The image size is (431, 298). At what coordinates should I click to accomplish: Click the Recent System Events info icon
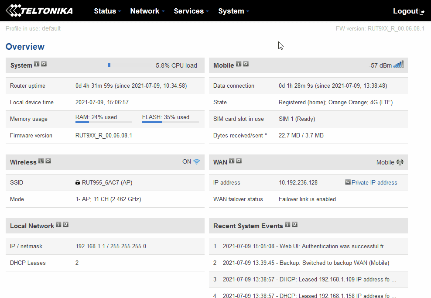(287, 225)
